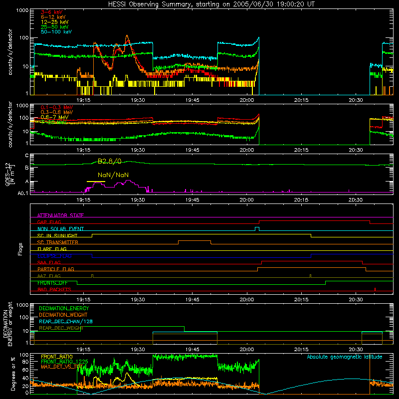The image size is (399, 399).
Task: Click the 'Flags' y-axis label
Action: pyautogui.click(x=20, y=249)
